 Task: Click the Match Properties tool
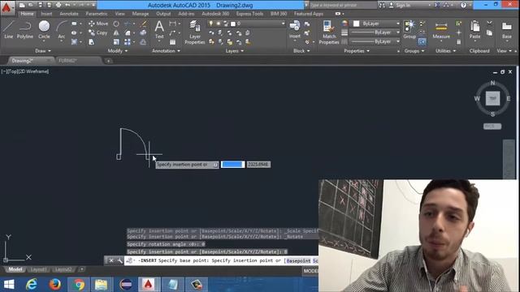tap(328, 32)
